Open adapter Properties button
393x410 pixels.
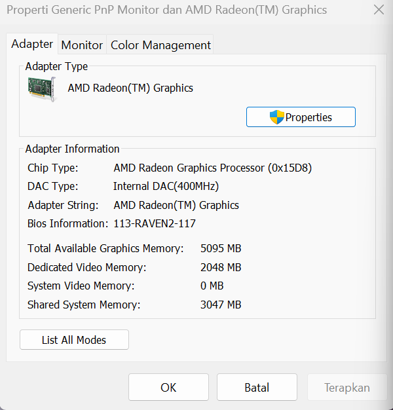301,117
